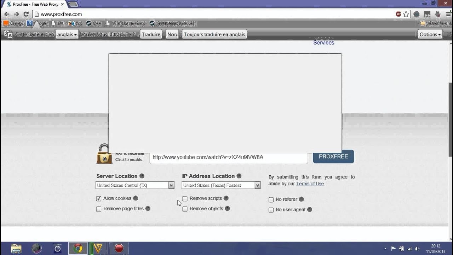Open the Orange bookmark
Viewport: 453px width, 255px height.
coord(13,23)
